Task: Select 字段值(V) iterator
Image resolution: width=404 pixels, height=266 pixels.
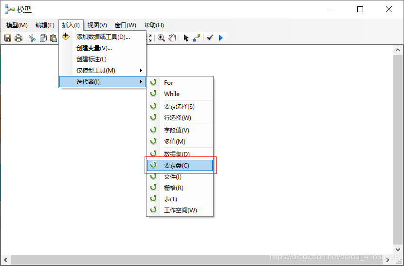Action: tap(180, 130)
